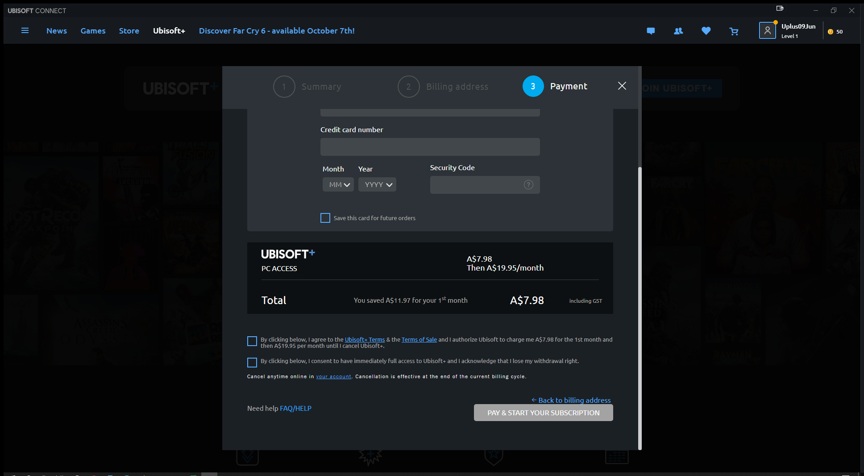Image resolution: width=864 pixels, height=476 pixels.
Task: Click the user profile avatar icon
Action: (x=767, y=30)
